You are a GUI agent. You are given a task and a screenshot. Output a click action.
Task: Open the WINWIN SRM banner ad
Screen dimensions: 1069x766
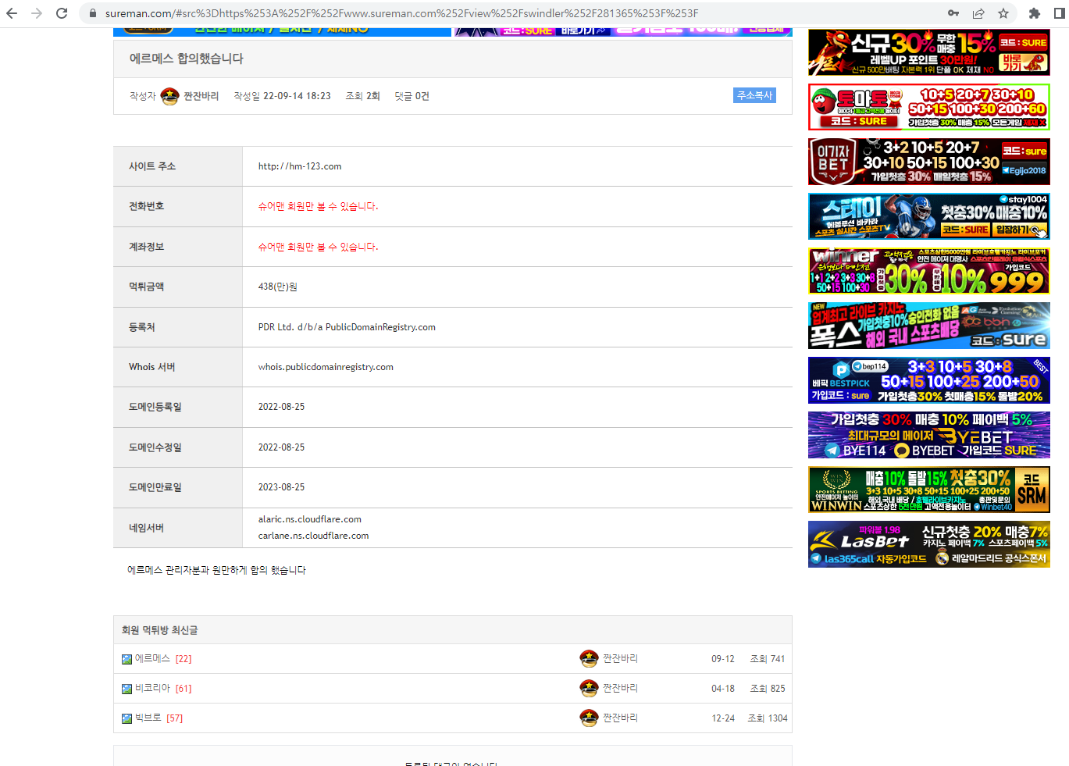pyautogui.click(x=929, y=490)
